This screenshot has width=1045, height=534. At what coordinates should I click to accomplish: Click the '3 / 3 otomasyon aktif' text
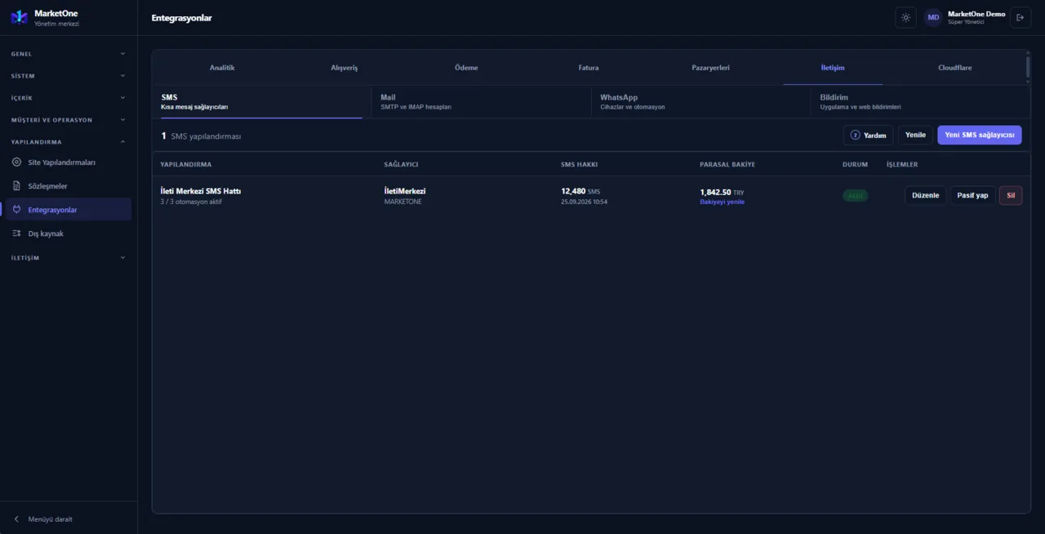coord(191,202)
